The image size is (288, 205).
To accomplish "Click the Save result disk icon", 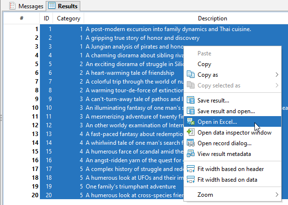I will [191, 100].
